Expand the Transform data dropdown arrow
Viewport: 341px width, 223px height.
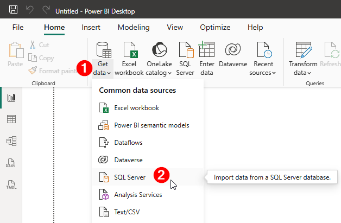(310, 73)
